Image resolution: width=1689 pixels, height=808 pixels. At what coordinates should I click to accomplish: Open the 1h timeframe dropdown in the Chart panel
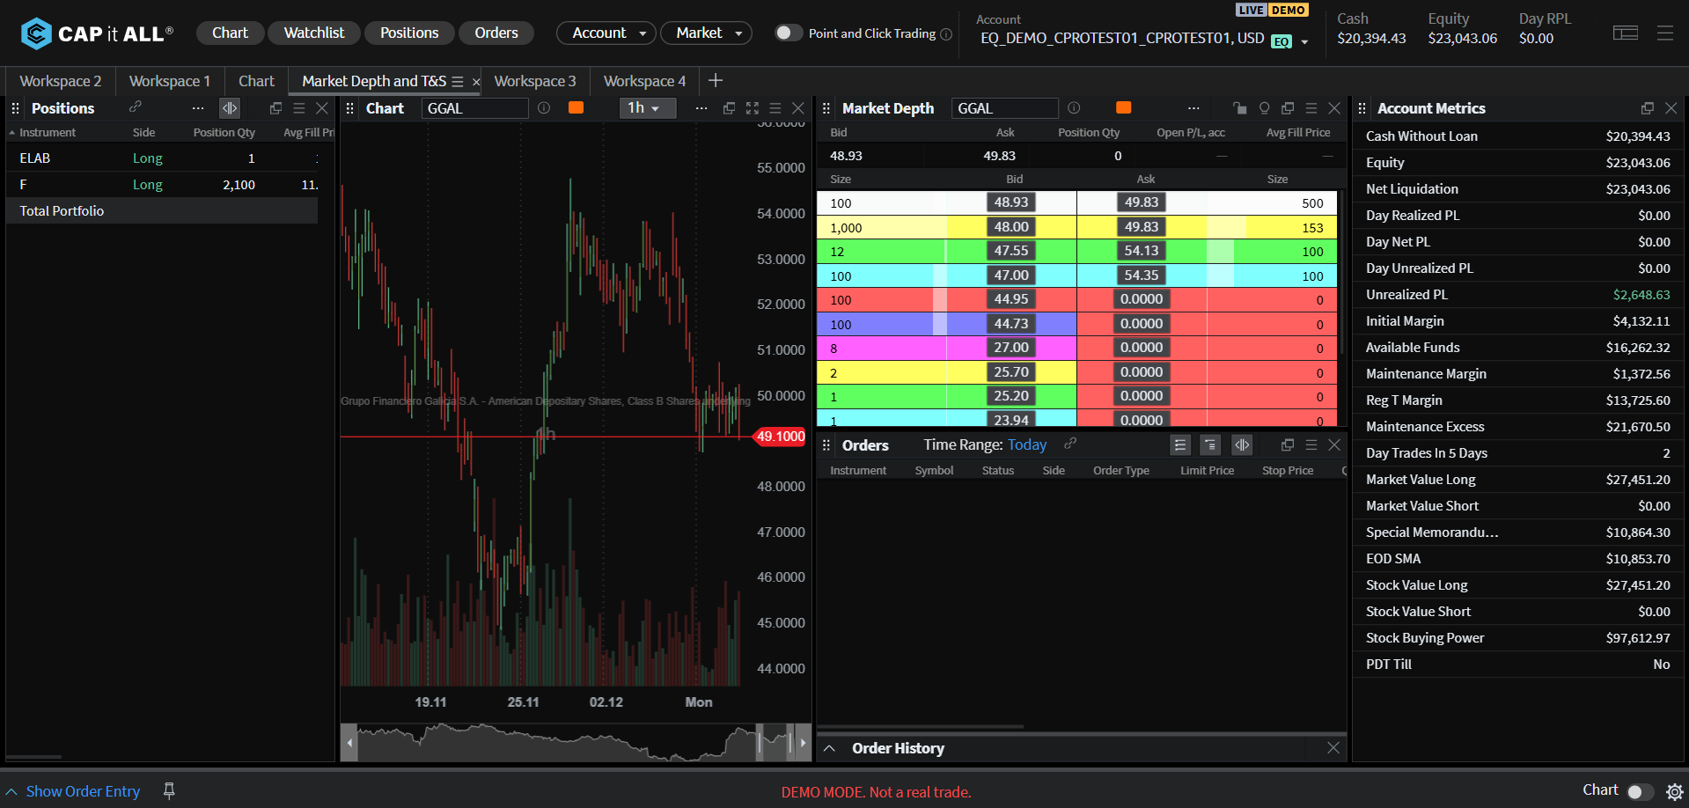point(643,108)
